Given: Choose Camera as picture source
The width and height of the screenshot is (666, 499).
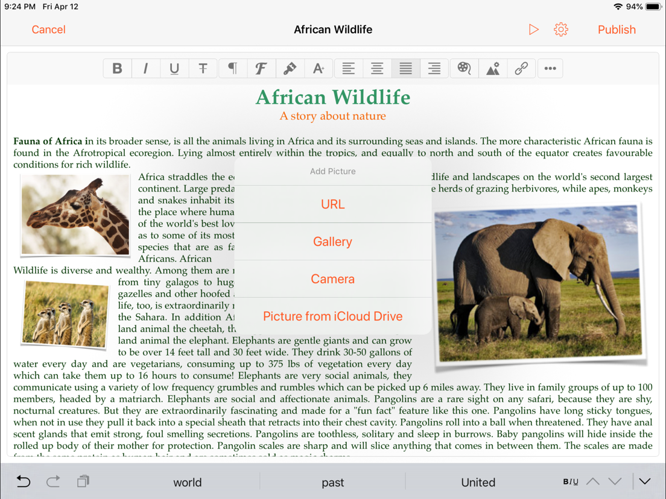Looking at the screenshot, I should point(333,279).
